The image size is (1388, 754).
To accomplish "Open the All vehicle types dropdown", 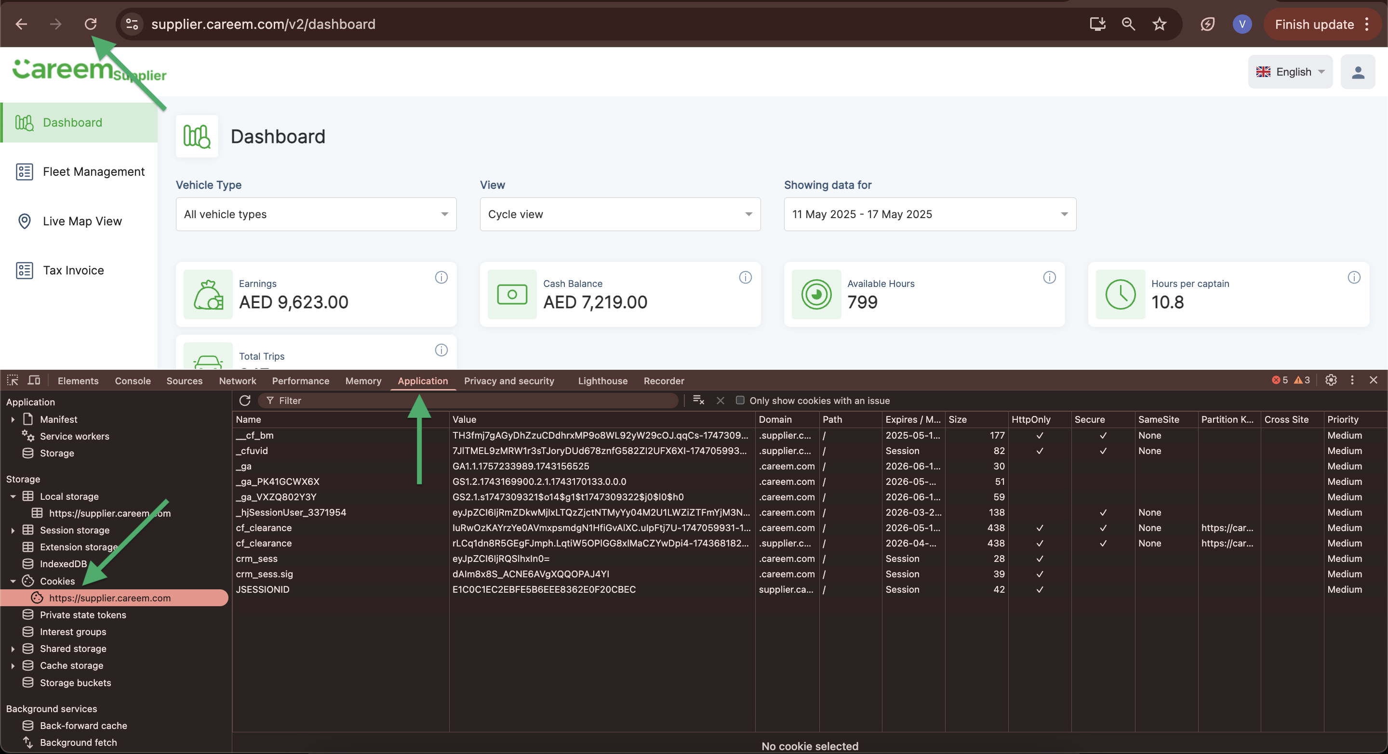I will (316, 214).
